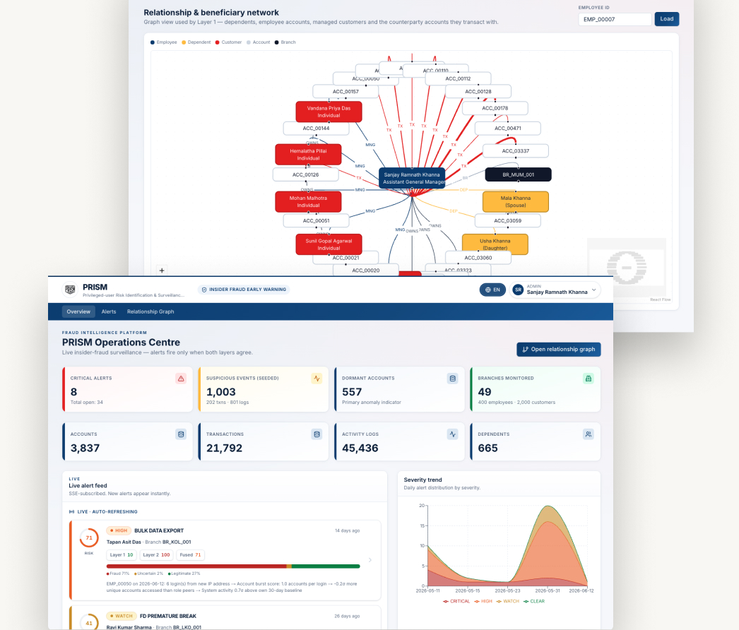Screen dimensions: 739x630
Task: Click the Activity Logs pulse icon
Action: tap(452, 434)
